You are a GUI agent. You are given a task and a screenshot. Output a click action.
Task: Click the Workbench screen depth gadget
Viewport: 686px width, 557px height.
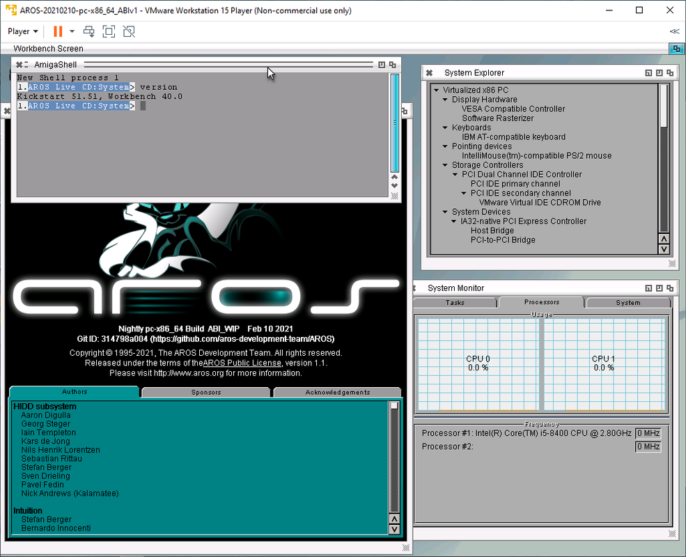coord(676,49)
